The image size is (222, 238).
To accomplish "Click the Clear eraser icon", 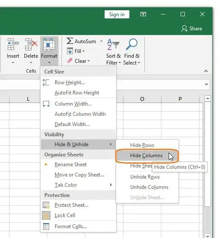I will [70, 61].
